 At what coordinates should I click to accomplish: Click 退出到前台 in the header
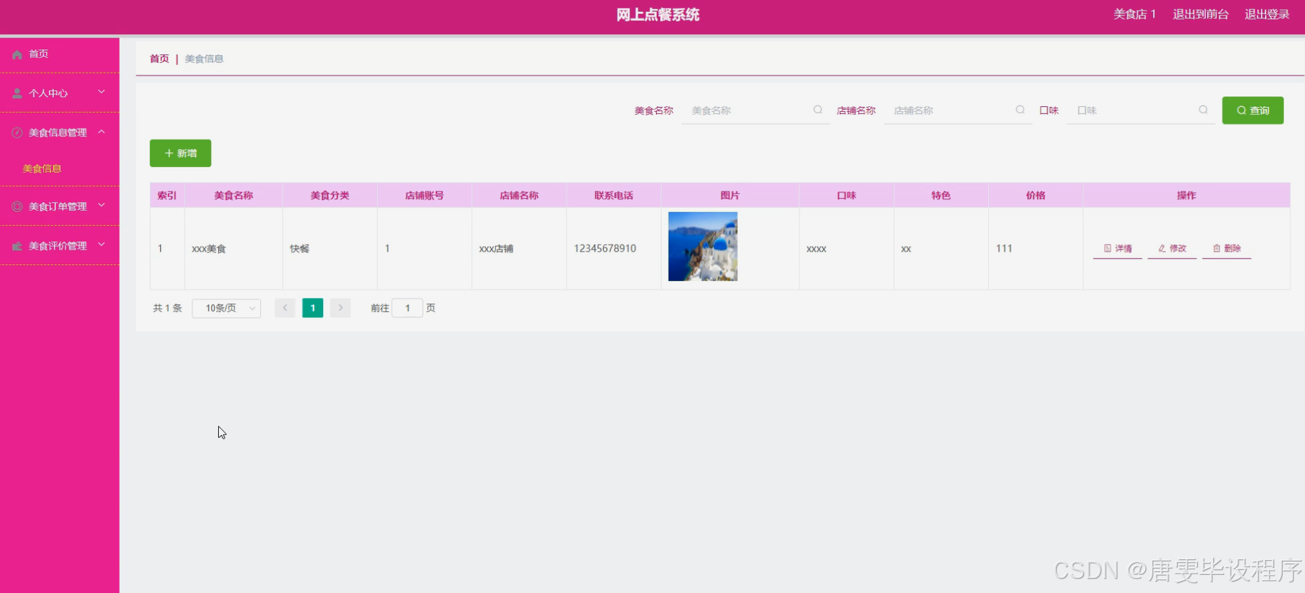coord(1200,14)
